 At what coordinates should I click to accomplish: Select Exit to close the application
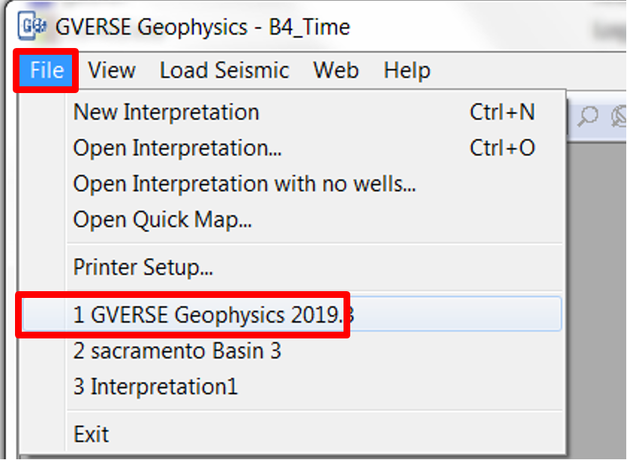[292, 434]
